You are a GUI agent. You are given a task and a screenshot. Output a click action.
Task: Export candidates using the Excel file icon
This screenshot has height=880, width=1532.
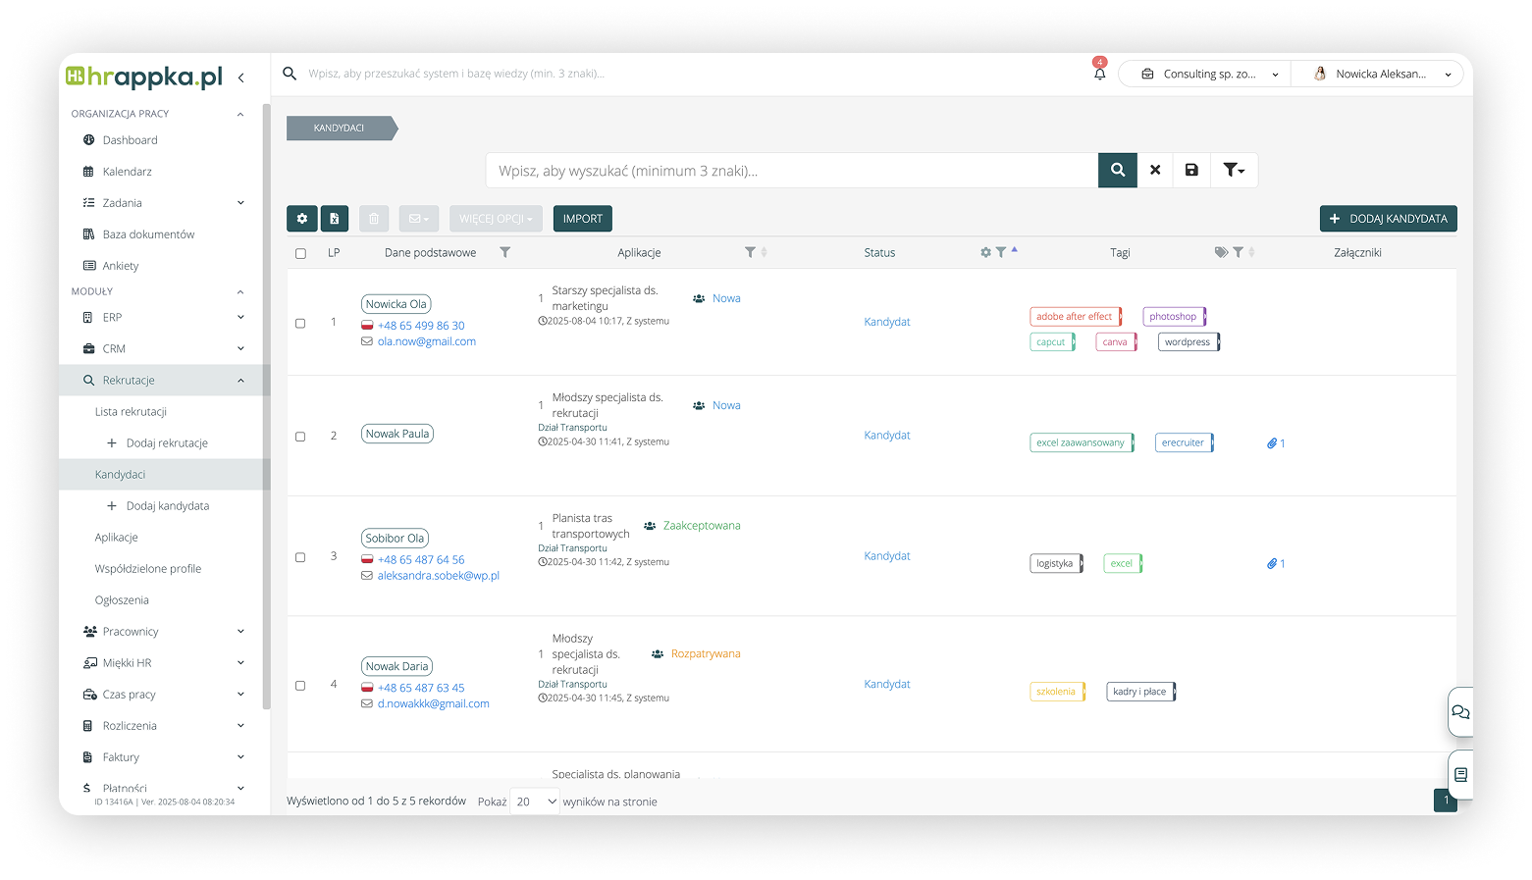(334, 219)
